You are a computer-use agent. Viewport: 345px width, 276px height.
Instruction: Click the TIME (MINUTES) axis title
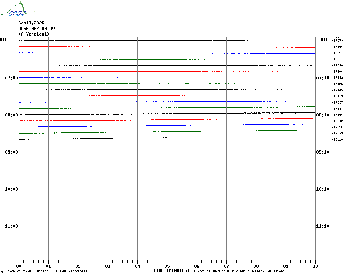[x=171, y=270]
